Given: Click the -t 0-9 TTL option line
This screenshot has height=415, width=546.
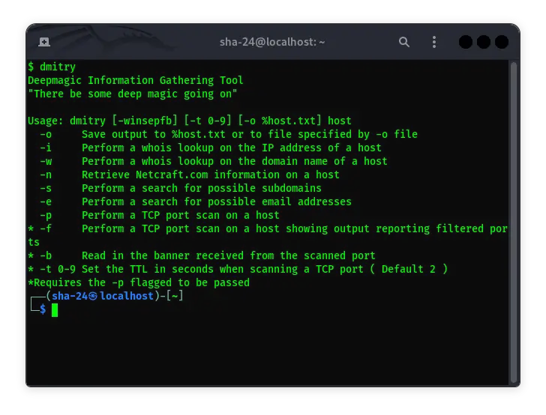Looking at the screenshot, I should pos(237,269).
